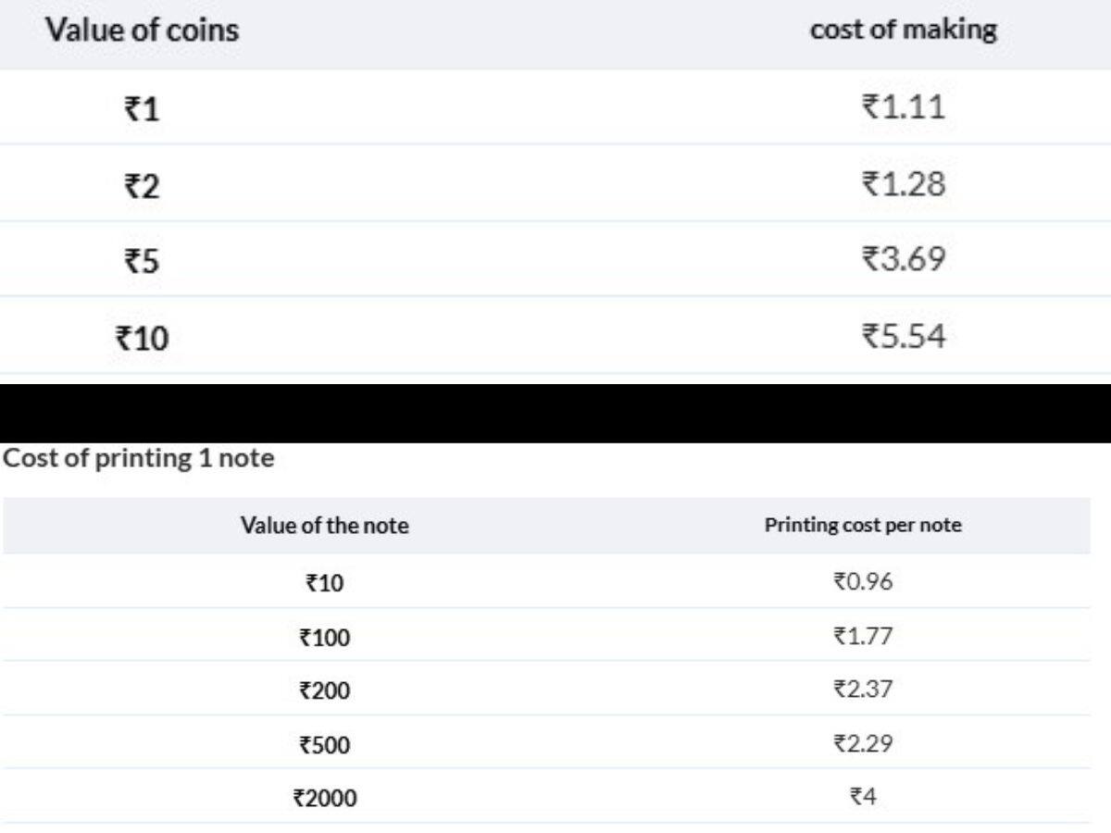Click the "Value of coins" column header
1111x833 pixels.
pos(143,30)
